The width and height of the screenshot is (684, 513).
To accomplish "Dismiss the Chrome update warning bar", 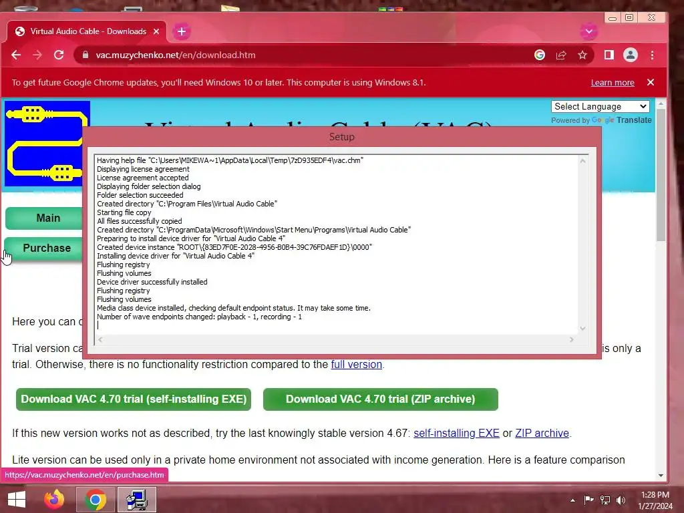I will pos(651,82).
